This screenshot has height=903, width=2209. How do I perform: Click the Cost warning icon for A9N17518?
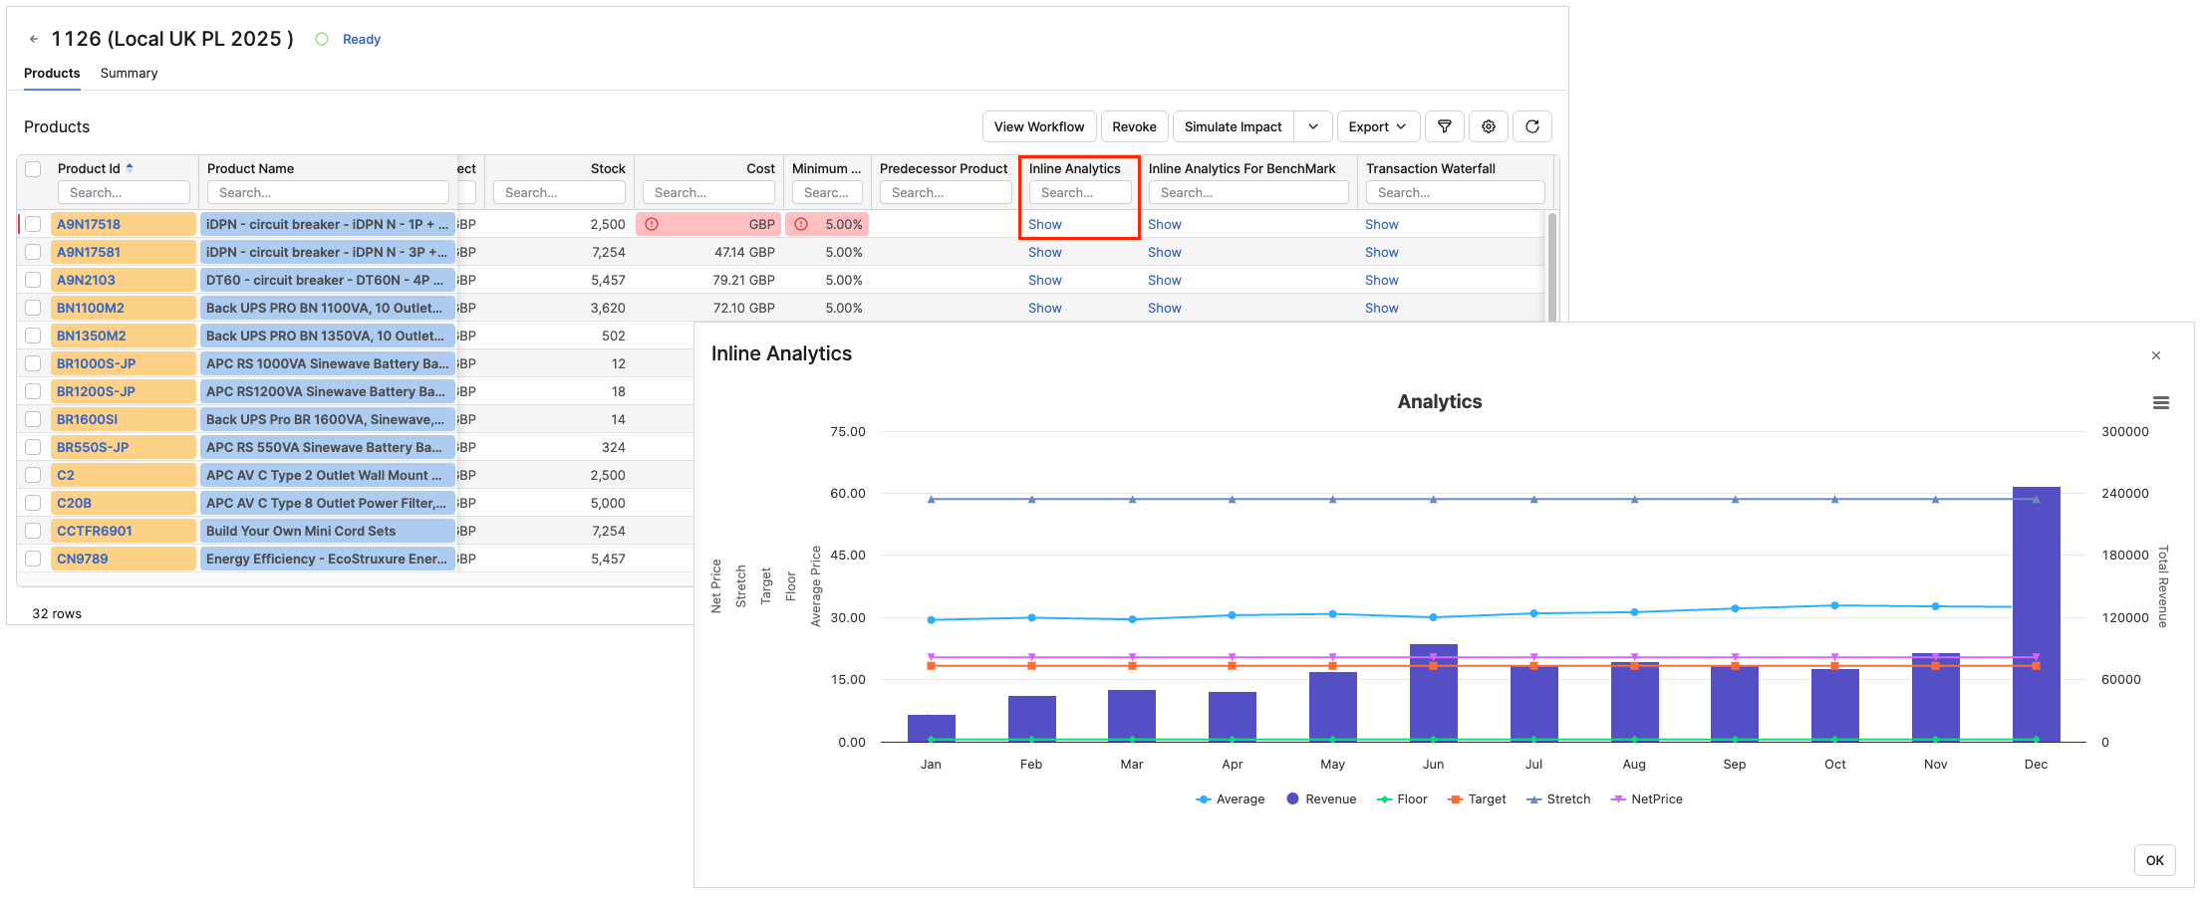pos(652,224)
